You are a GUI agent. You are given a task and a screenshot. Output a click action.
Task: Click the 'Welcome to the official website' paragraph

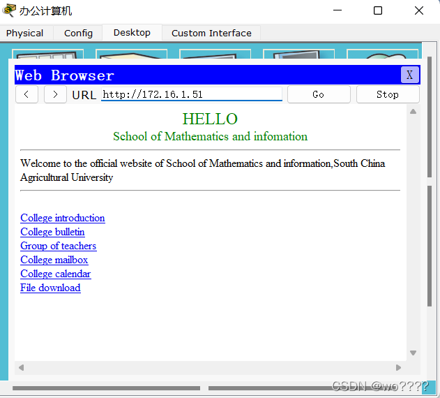[203, 170]
